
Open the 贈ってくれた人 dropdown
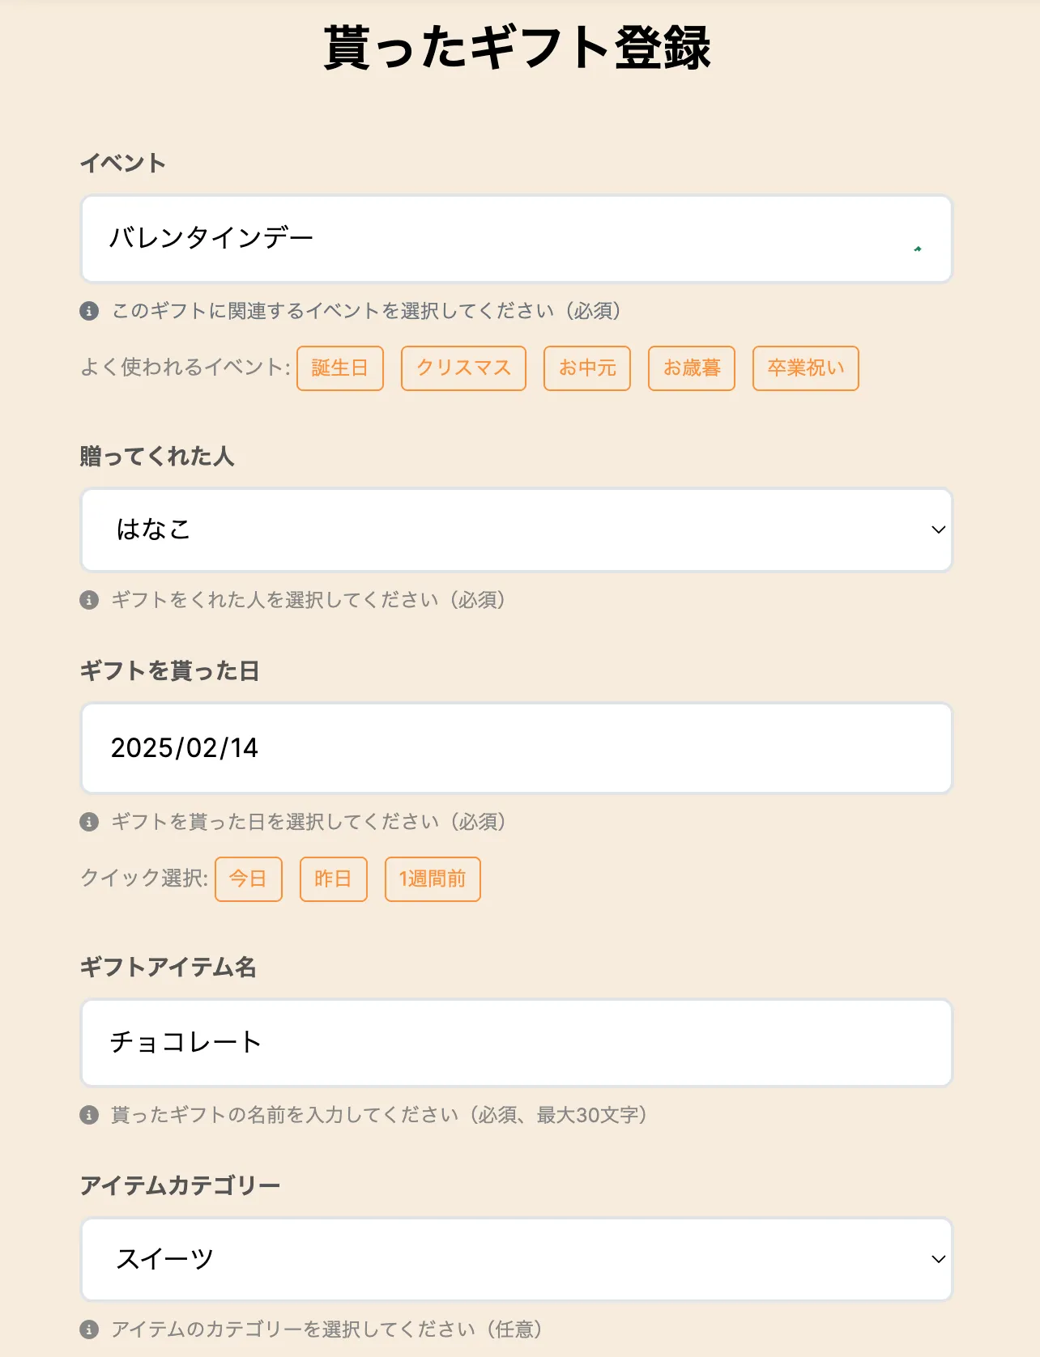click(518, 530)
